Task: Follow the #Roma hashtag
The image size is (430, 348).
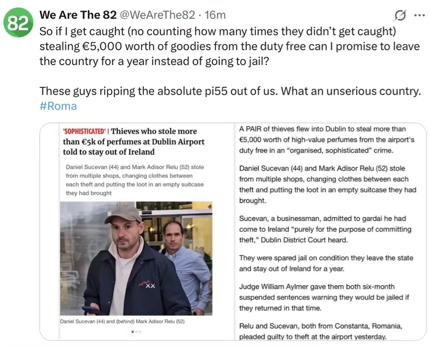Action: (58, 106)
